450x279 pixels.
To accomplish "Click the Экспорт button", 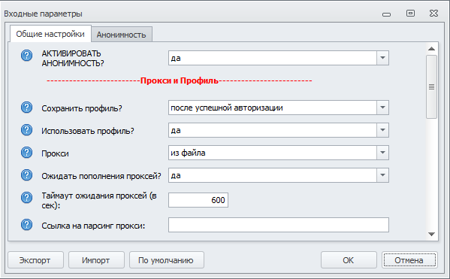I will pyautogui.click(x=35, y=260).
